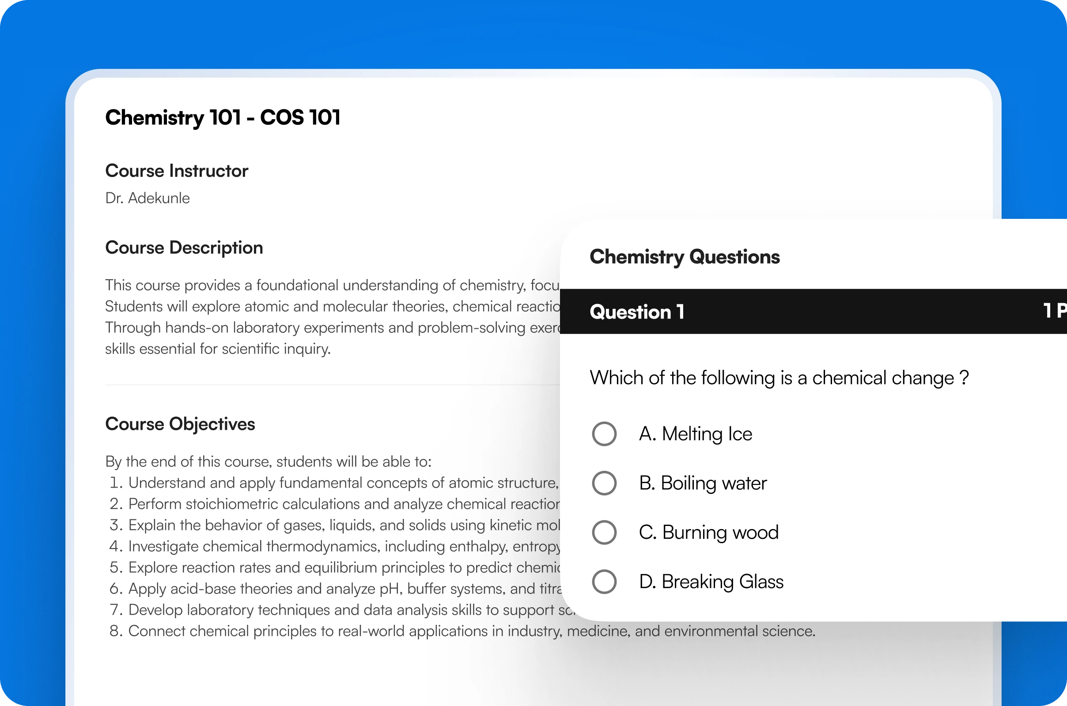Click the Chemistry Questions panel title
This screenshot has width=1067, height=706.
[x=685, y=257]
